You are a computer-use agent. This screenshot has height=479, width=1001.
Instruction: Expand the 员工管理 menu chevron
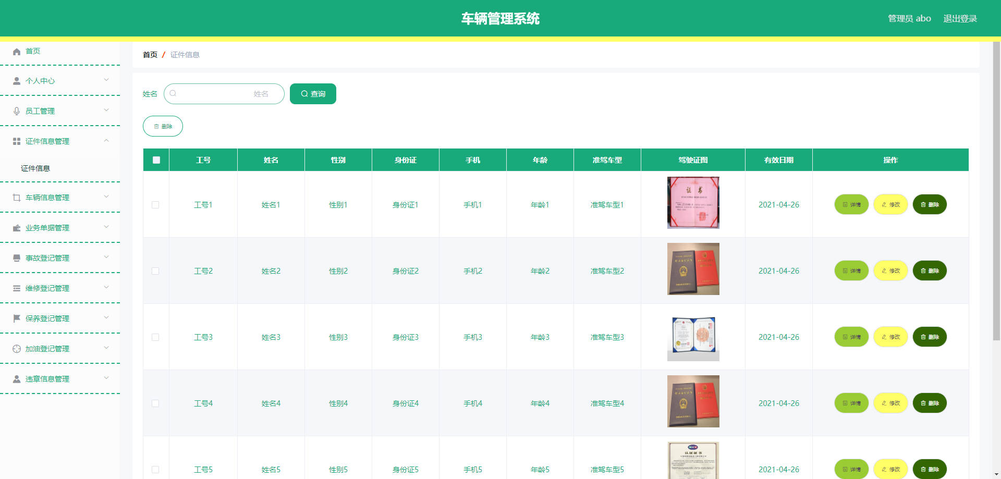(106, 110)
